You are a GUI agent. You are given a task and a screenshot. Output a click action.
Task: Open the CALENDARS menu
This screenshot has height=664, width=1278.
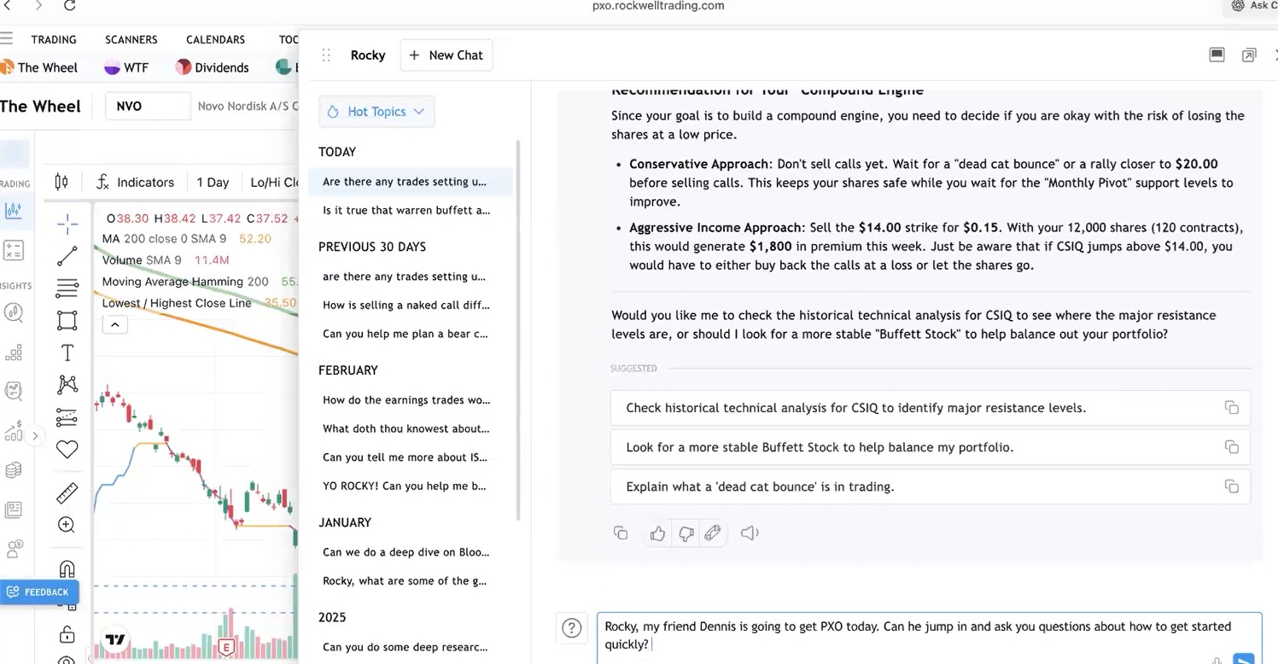click(216, 39)
